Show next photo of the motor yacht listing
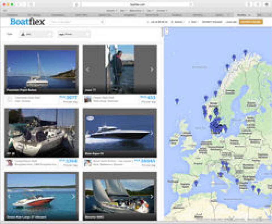 point(152,133)
